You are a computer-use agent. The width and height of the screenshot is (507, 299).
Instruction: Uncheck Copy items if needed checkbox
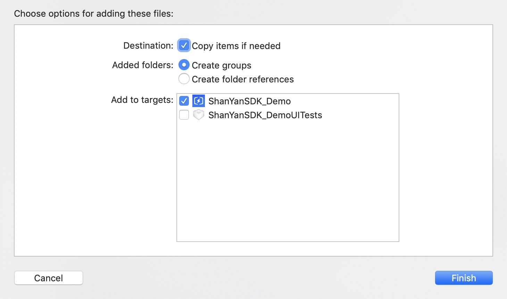pyautogui.click(x=184, y=46)
